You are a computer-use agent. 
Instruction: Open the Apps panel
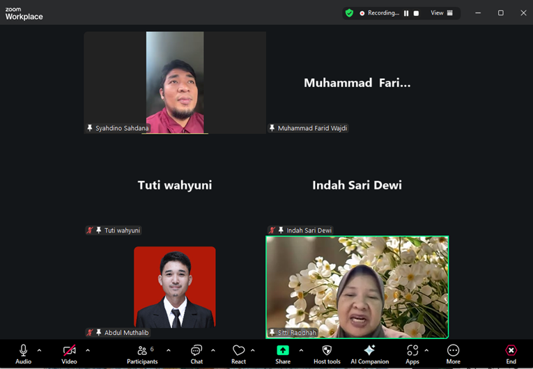(412, 355)
